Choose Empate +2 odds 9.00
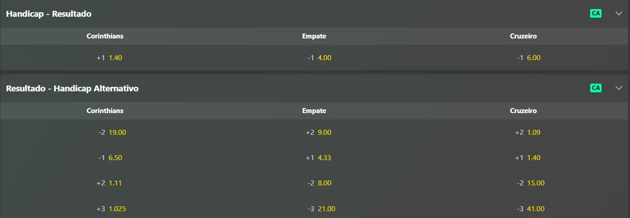 click(319, 133)
